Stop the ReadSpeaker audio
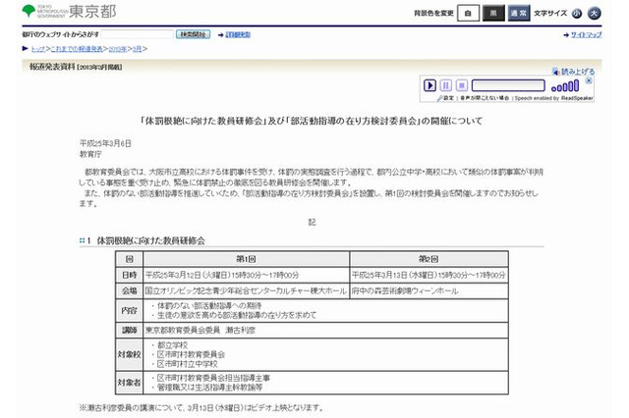Viewport: 629px width, 418px height. [462, 85]
